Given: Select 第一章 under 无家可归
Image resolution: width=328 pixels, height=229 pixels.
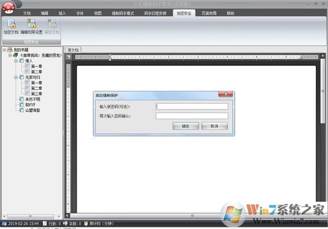Looking at the screenshot, I should (37, 83).
